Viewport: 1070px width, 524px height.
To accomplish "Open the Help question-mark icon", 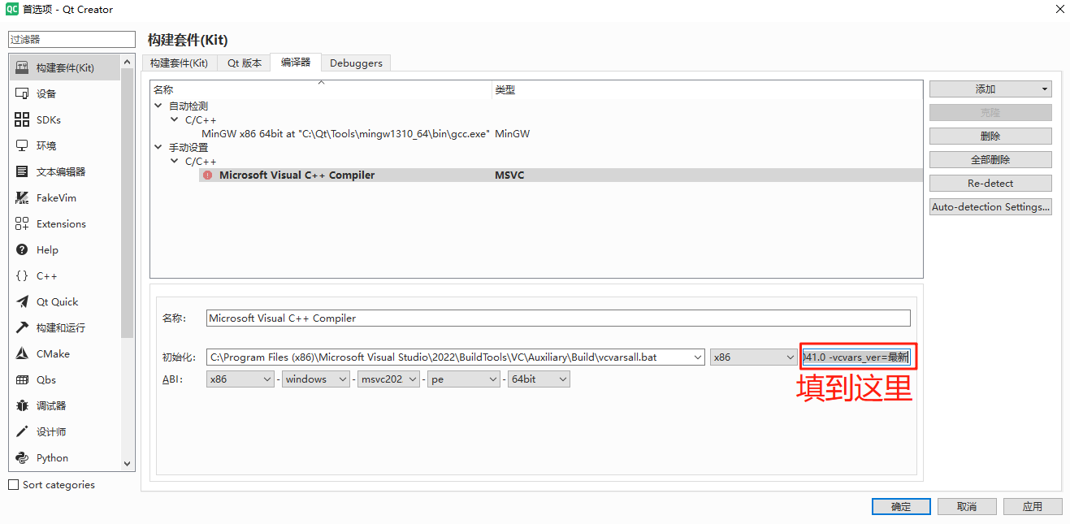I will point(22,249).
